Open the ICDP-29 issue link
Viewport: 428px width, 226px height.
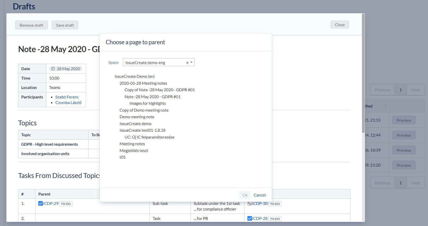[51, 203]
